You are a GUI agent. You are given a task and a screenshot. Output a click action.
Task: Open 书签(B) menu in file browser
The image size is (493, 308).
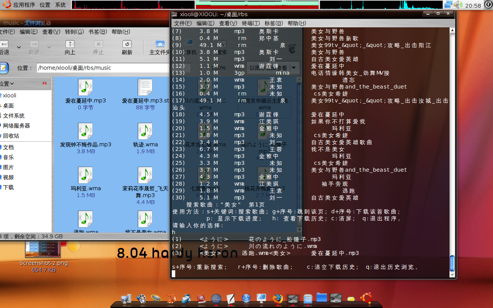point(98,32)
